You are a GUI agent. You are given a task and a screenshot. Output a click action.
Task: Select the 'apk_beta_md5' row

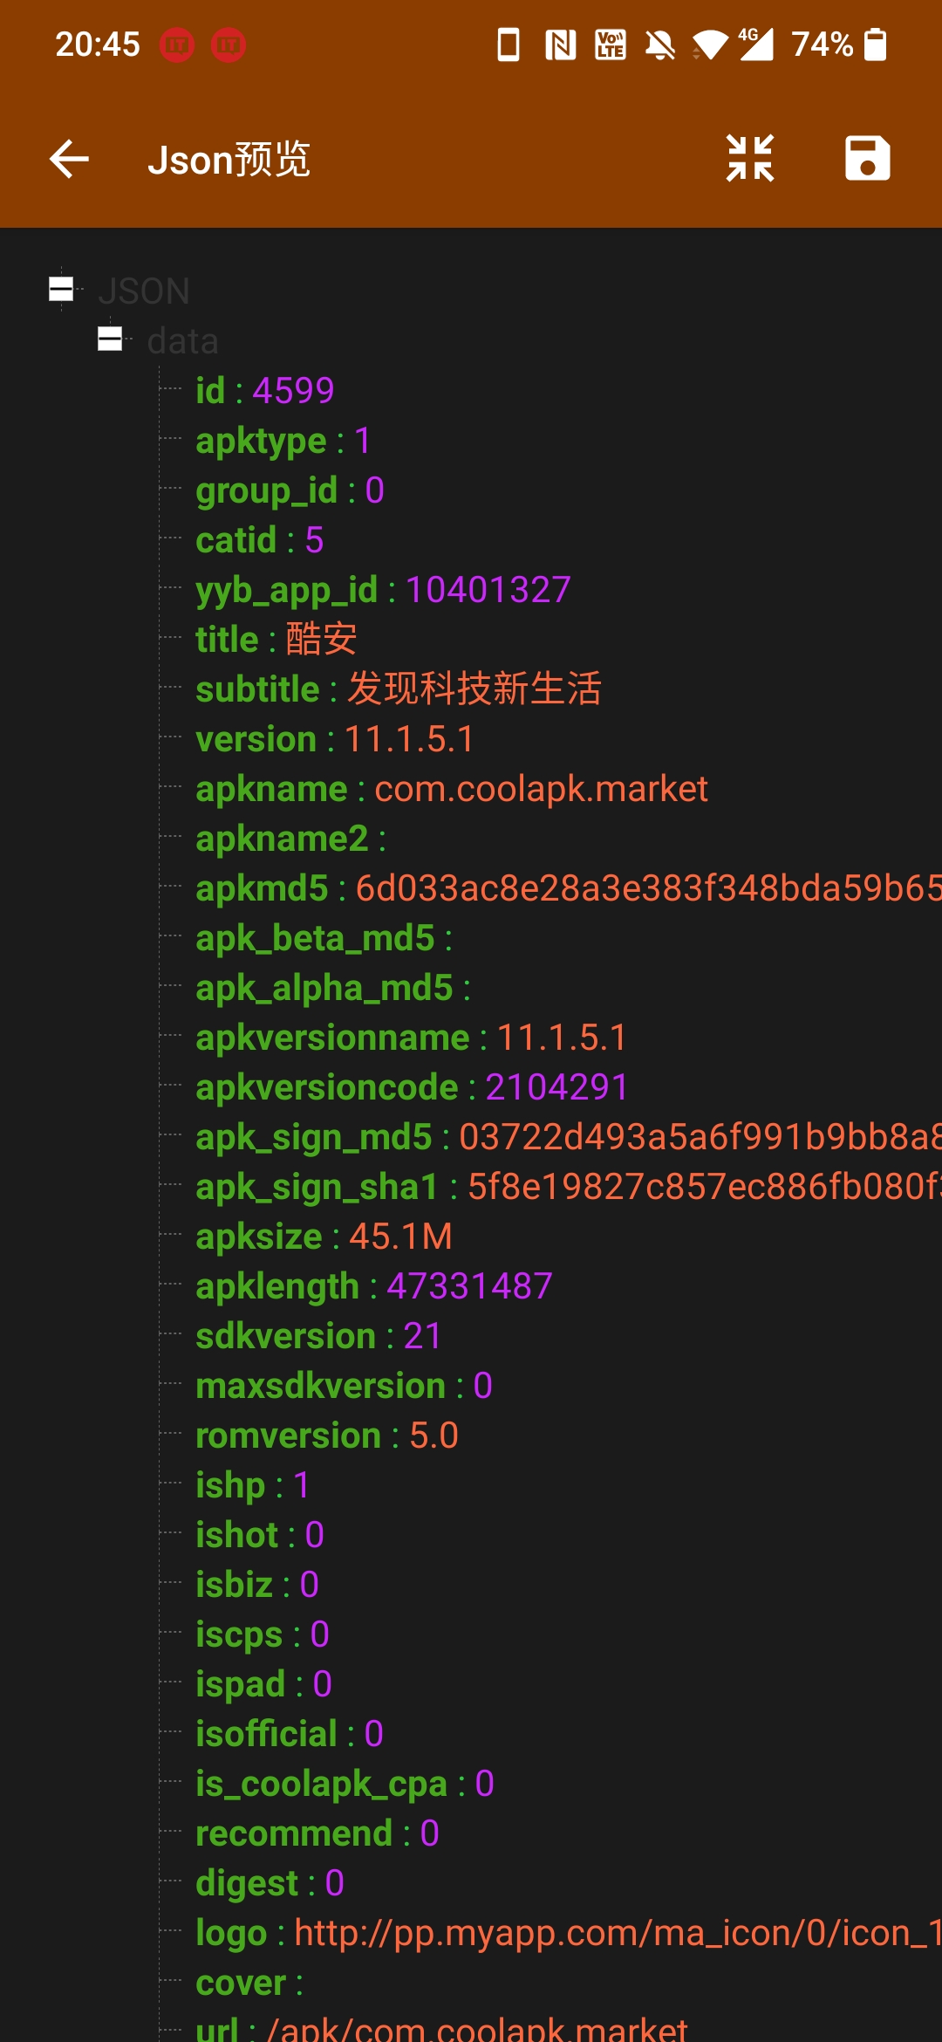(x=324, y=938)
